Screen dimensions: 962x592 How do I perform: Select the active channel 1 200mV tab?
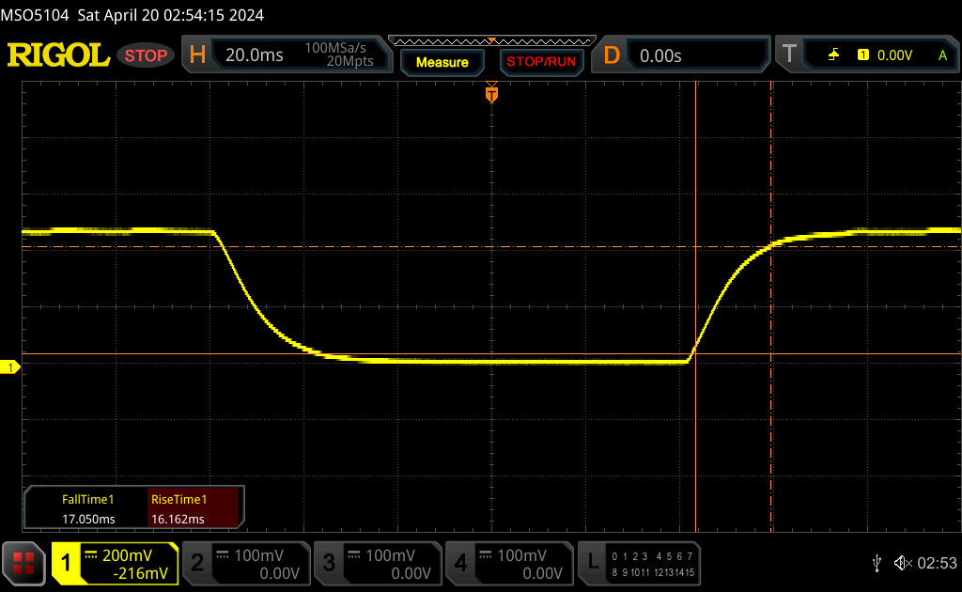click(x=116, y=563)
